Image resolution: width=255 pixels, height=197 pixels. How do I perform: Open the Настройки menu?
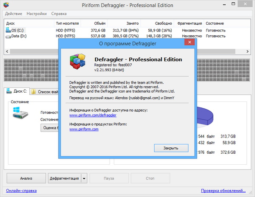[37, 14]
